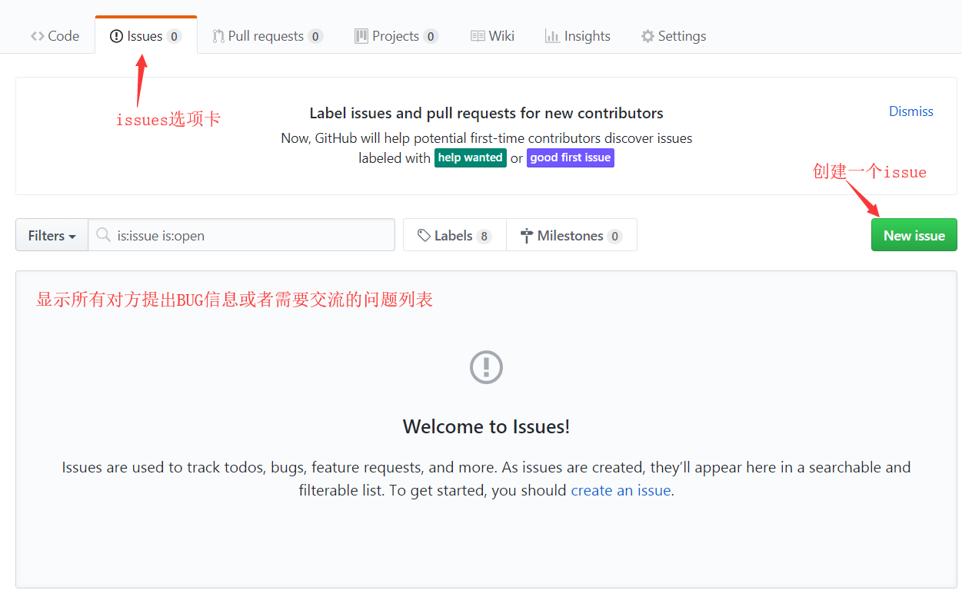Viewport: 962px width, 590px height.
Task: Click the tag icon next to Labels
Action: (424, 235)
